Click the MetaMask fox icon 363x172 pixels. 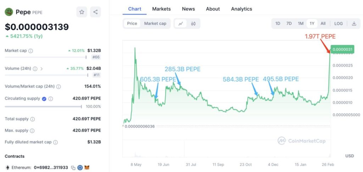[86, 168]
